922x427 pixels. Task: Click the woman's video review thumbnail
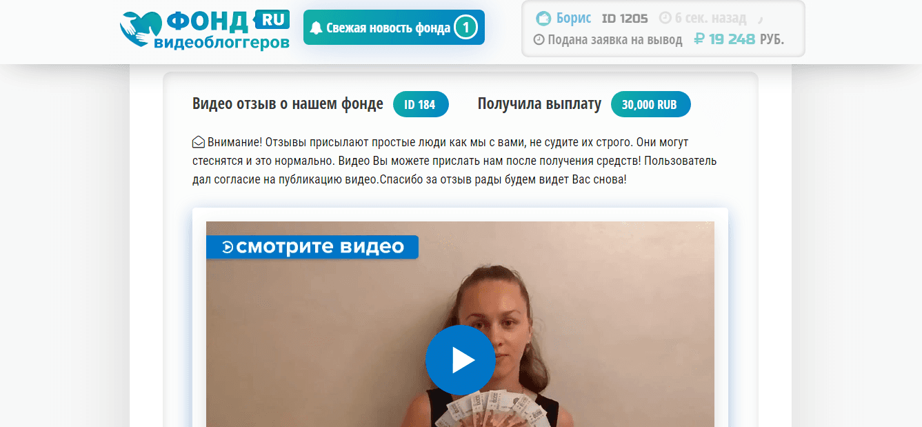tap(460, 324)
